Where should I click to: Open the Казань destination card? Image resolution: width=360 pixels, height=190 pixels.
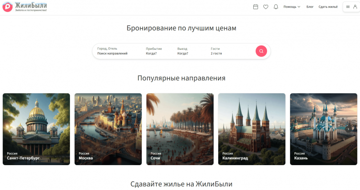point(324,129)
